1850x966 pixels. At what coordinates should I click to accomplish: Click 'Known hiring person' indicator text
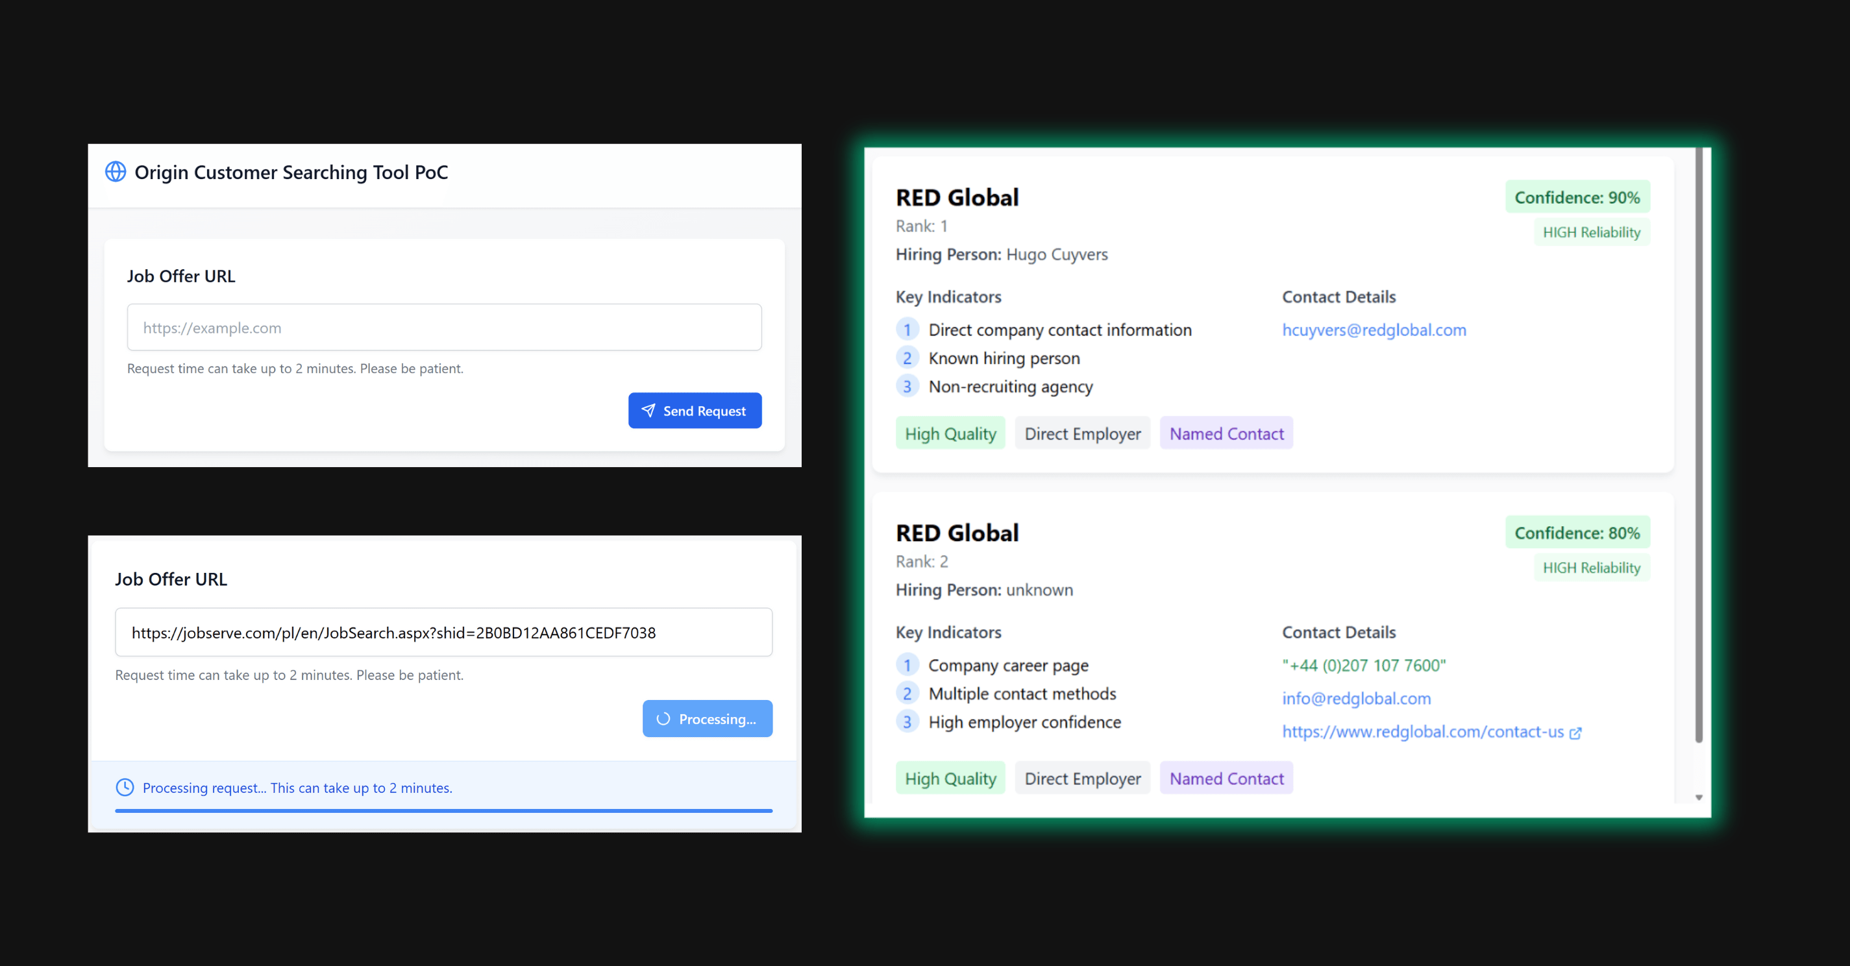[x=1004, y=358]
